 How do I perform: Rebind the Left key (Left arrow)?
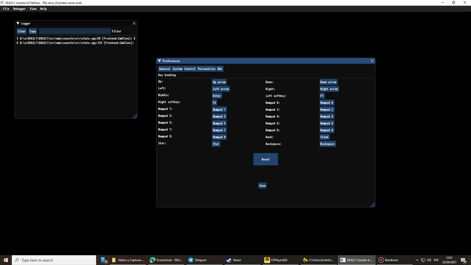(221, 89)
